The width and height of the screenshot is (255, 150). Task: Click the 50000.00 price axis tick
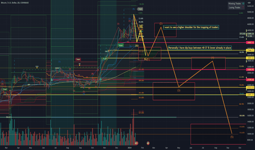(x=250, y=12)
